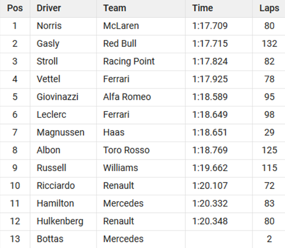Click the Driver column header
The image size is (285, 248).
click(x=49, y=8)
